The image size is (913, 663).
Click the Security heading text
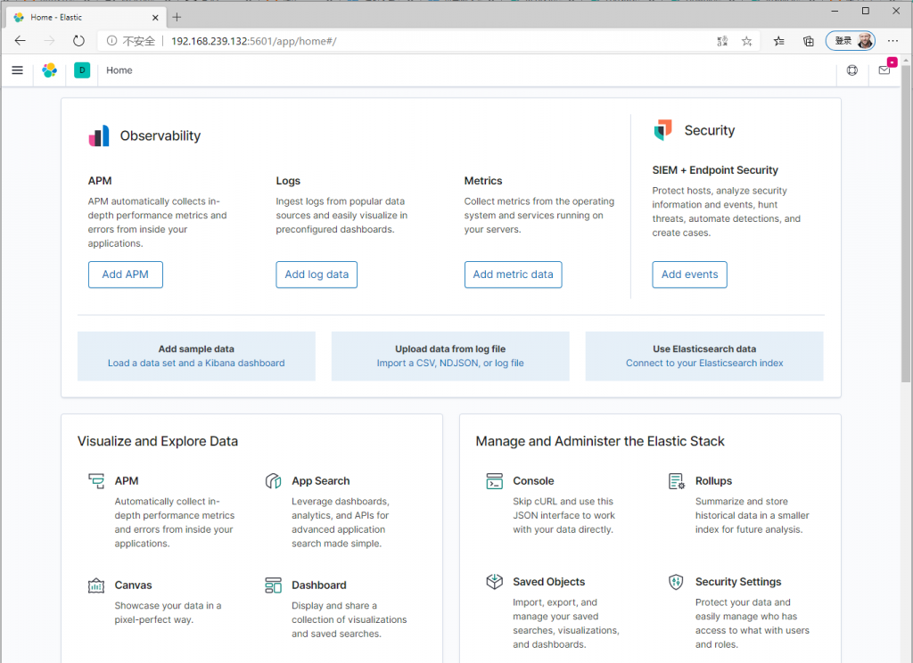pyautogui.click(x=709, y=130)
